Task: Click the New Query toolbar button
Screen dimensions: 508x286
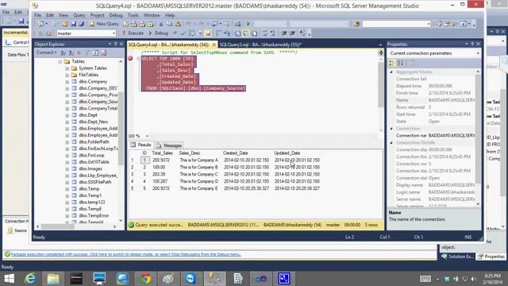Action: point(104,24)
